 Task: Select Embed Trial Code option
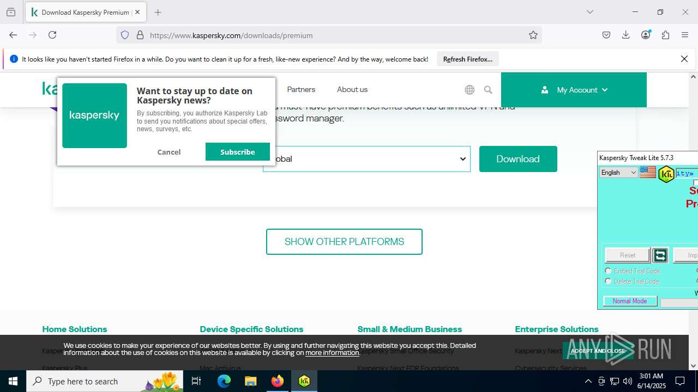pos(608,271)
